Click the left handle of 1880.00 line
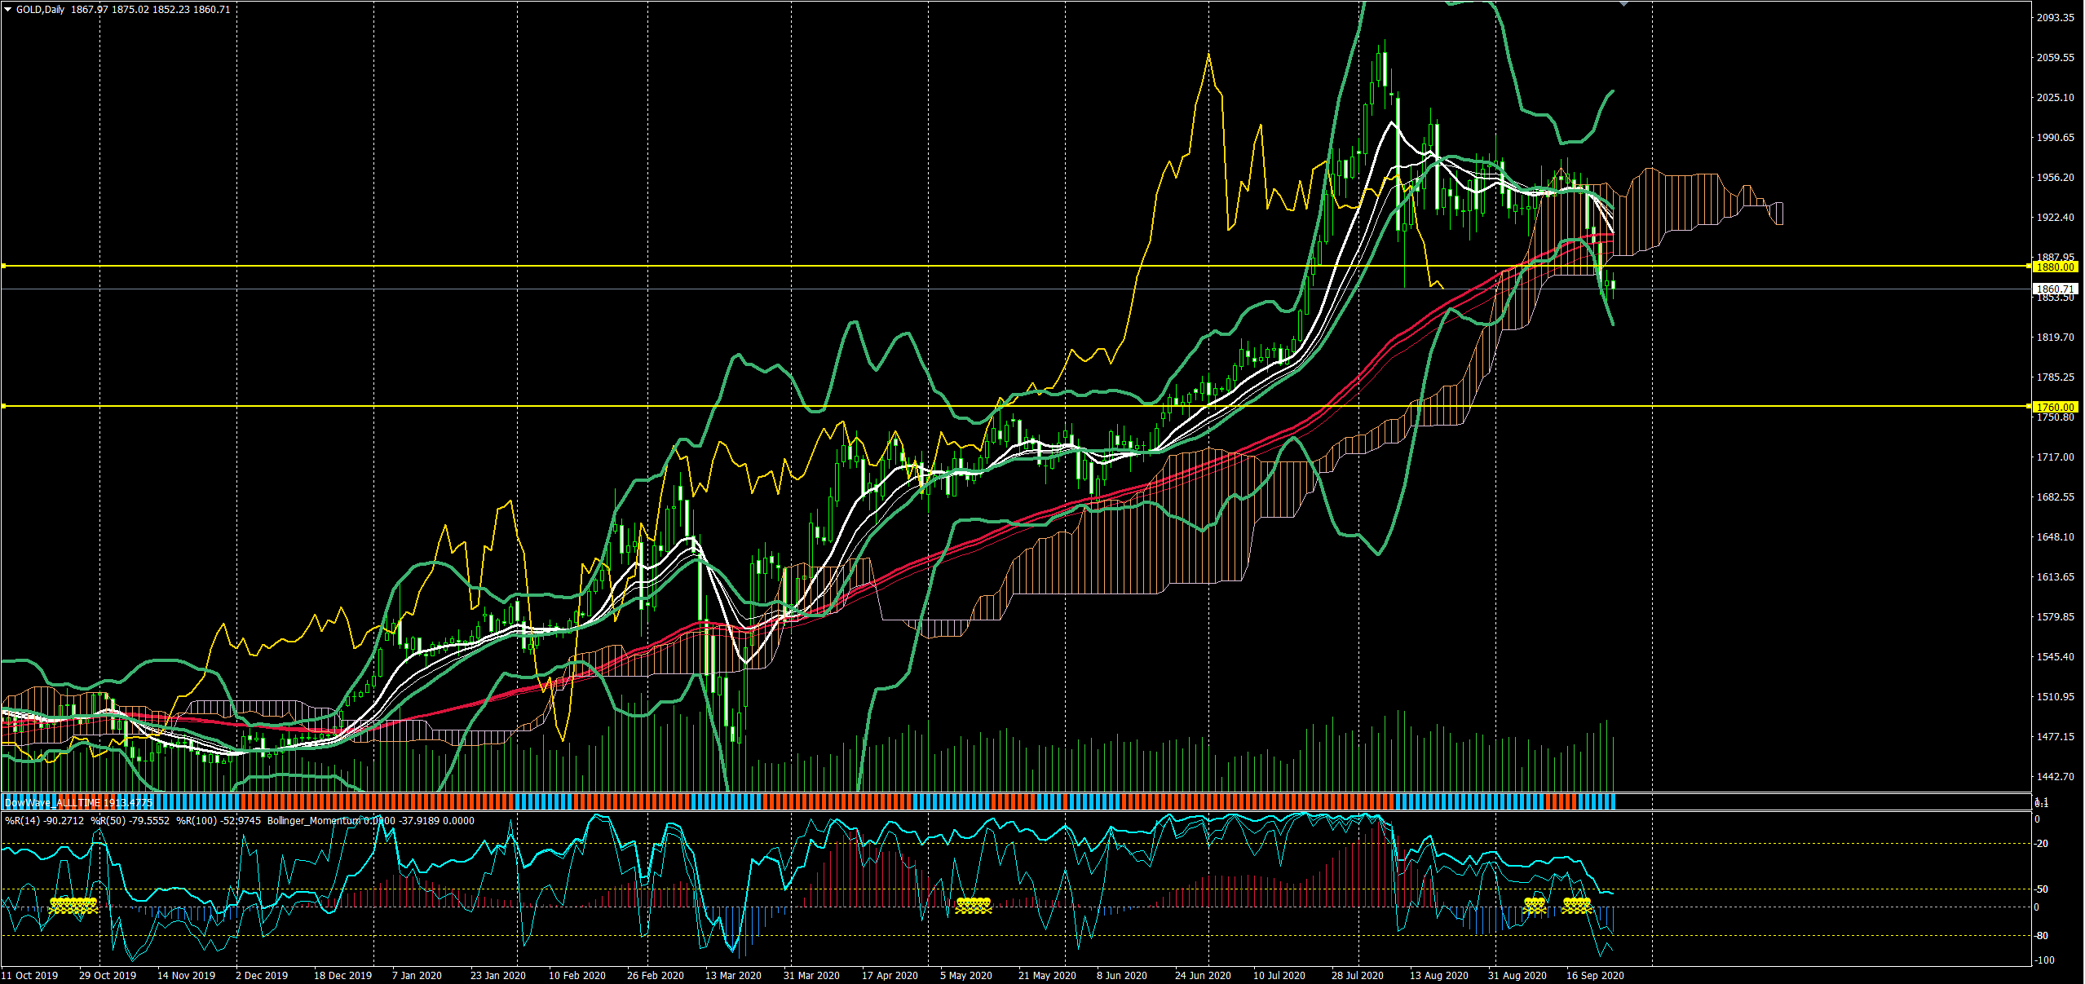This screenshot has height=984, width=2085. click(3, 266)
